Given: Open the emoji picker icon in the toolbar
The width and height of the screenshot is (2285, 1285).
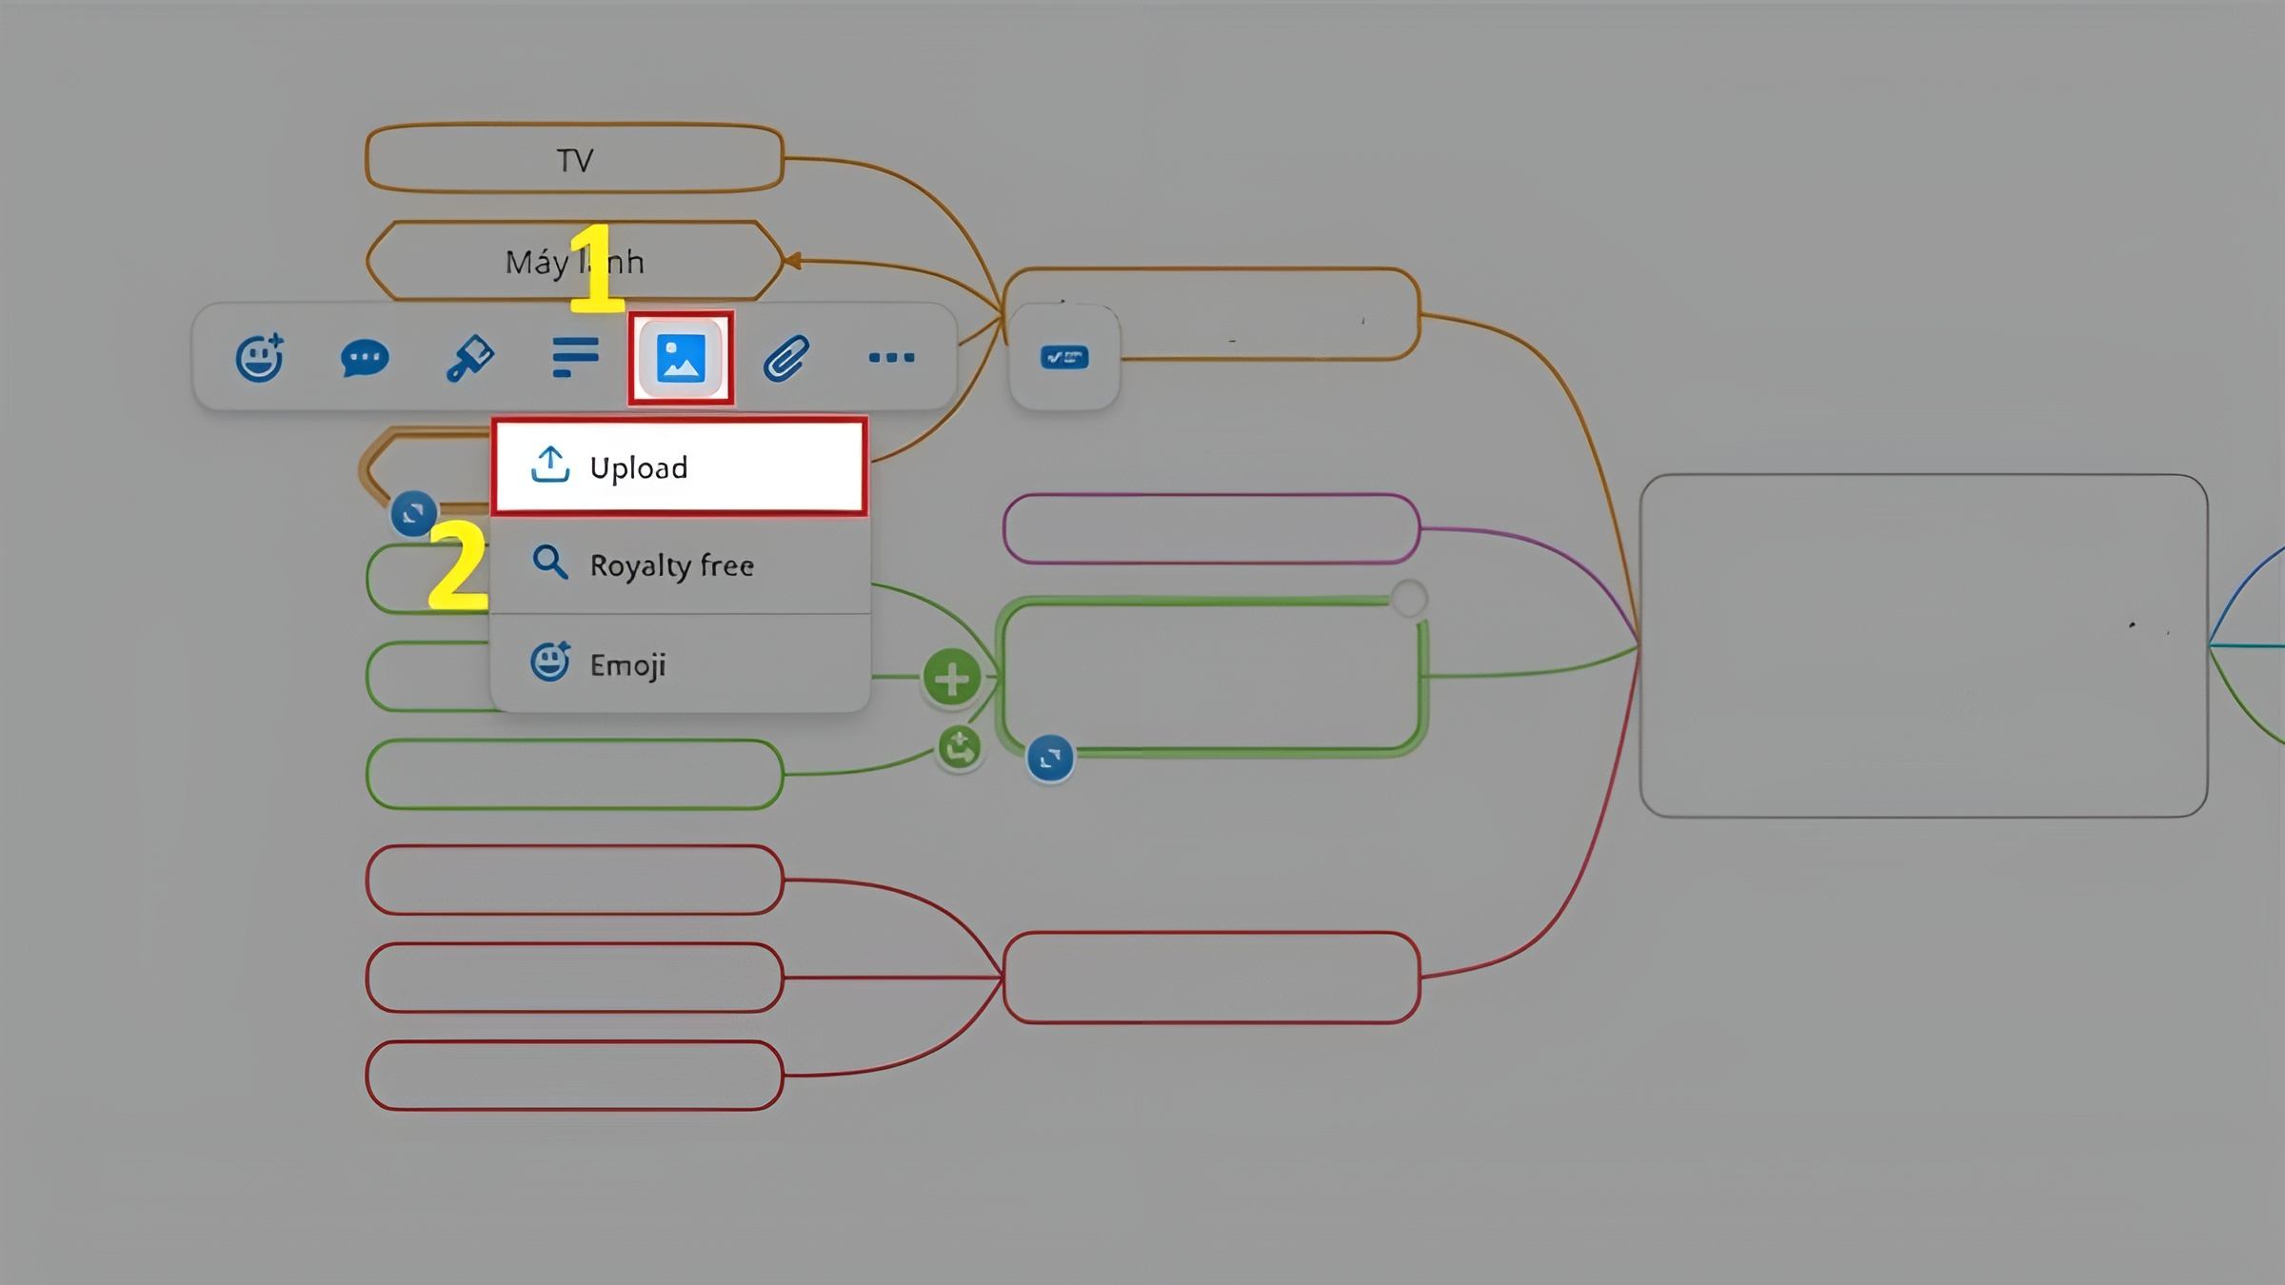Looking at the screenshot, I should (x=259, y=357).
